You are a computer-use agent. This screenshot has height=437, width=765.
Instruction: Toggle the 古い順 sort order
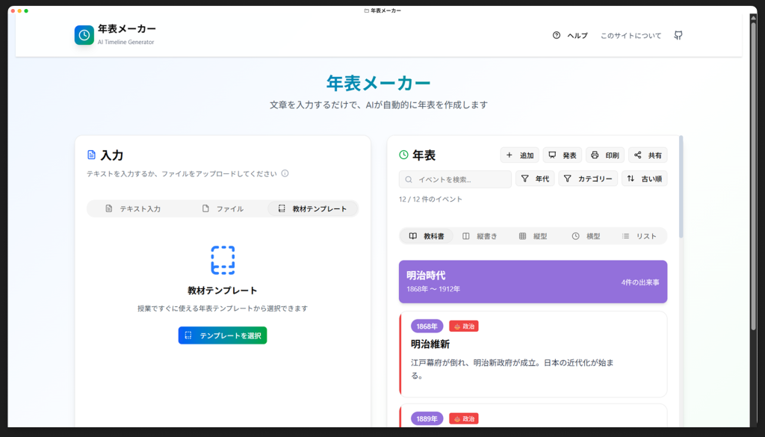pyautogui.click(x=644, y=179)
